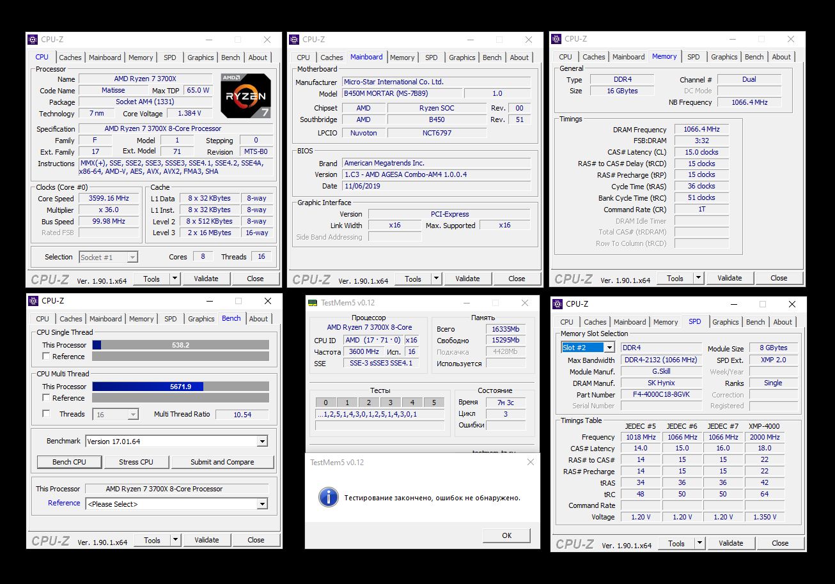The height and width of the screenshot is (584, 835).
Task: Click the DRAM Frequency value 1066.4 MHz
Action: [x=701, y=129]
